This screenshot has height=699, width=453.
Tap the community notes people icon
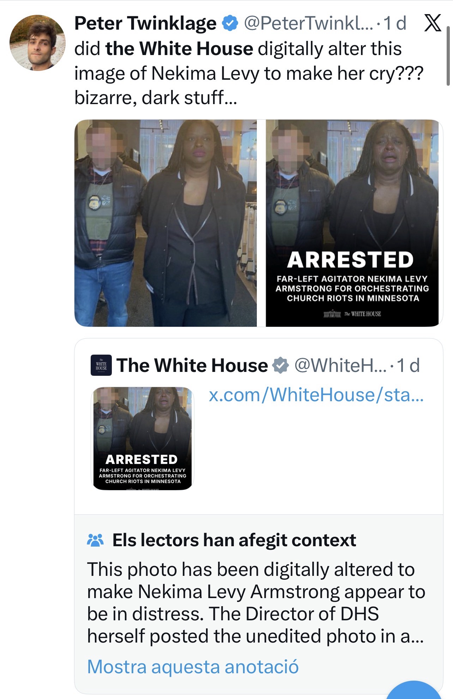(x=95, y=540)
